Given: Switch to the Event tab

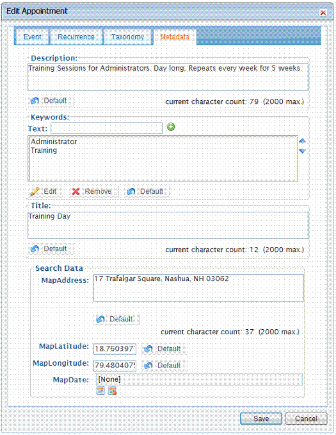Looking at the screenshot, I should tap(32, 37).
